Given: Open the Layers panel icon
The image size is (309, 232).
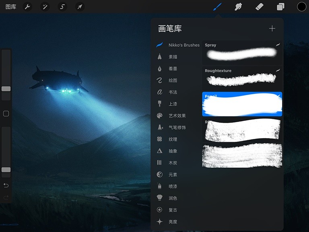Looking at the screenshot, I should point(280,7).
